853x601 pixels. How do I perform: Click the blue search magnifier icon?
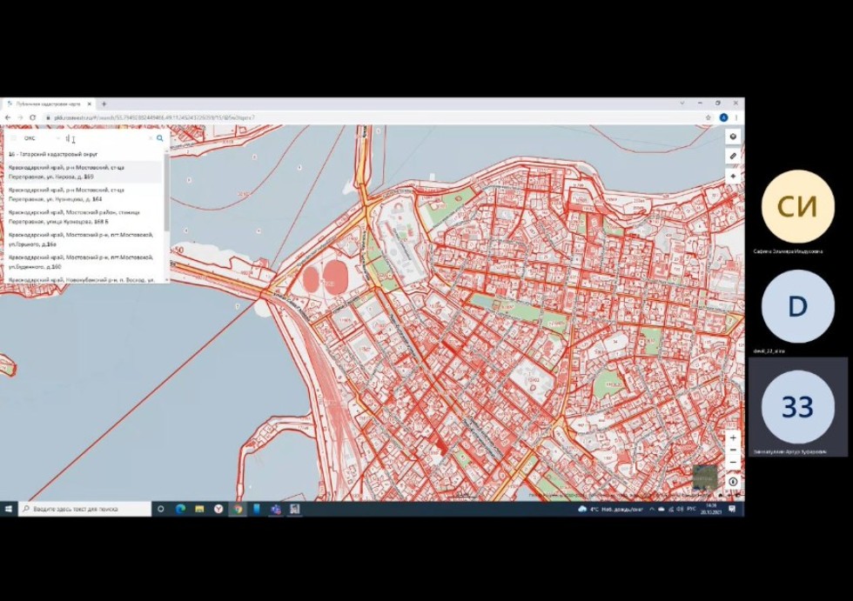pyautogui.click(x=160, y=138)
